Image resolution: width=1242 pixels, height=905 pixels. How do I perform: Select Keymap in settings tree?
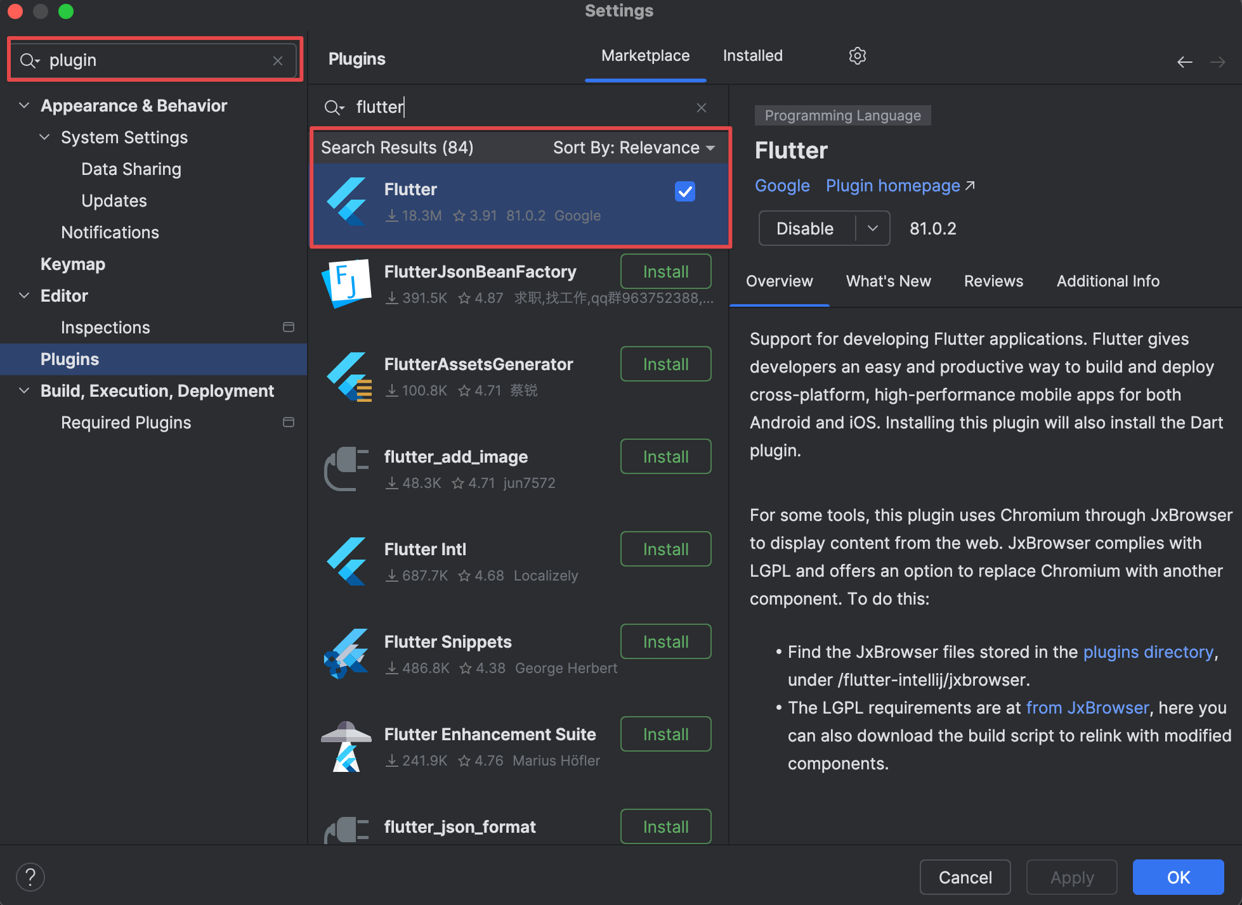tap(73, 264)
